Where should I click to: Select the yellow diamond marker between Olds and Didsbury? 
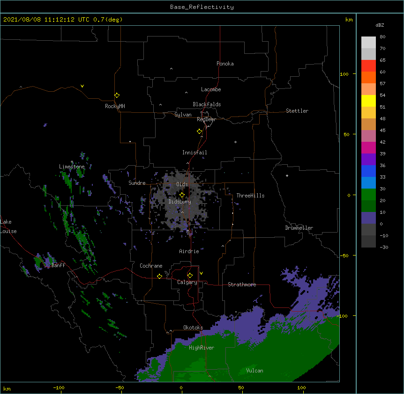click(x=182, y=195)
